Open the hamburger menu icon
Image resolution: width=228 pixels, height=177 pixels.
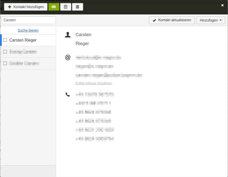[x=78, y=7]
